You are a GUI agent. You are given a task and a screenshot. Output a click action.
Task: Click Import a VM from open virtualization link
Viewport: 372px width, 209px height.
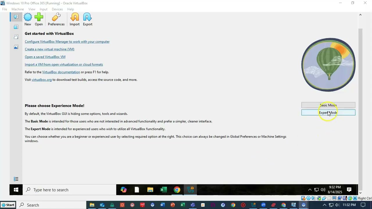click(64, 64)
